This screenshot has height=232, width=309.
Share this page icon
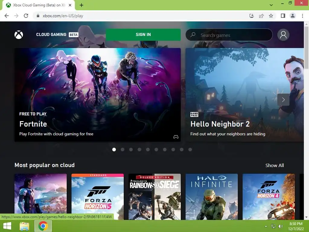[x=261, y=16]
